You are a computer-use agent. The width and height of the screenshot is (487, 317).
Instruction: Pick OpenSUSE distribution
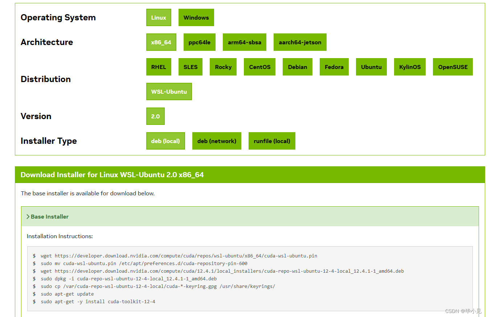click(x=453, y=67)
